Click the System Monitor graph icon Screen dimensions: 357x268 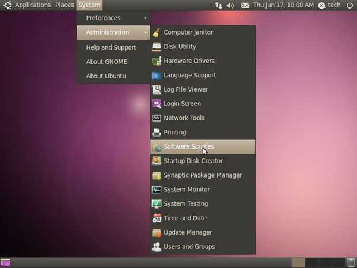(x=157, y=190)
